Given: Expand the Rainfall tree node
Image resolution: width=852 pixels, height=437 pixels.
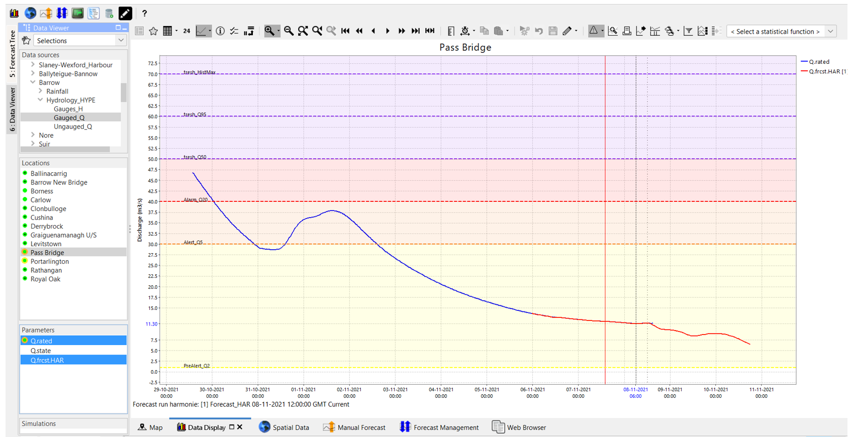Looking at the screenshot, I should click(x=41, y=91).
